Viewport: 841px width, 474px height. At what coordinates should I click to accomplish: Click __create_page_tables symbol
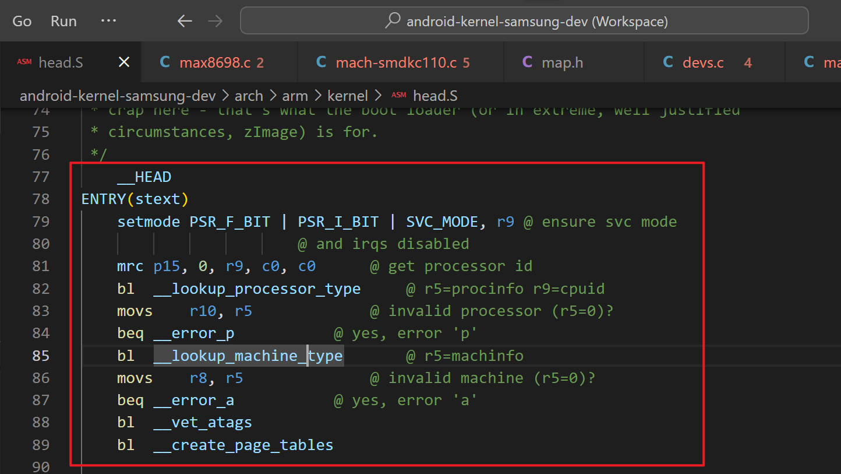point(243,445)
